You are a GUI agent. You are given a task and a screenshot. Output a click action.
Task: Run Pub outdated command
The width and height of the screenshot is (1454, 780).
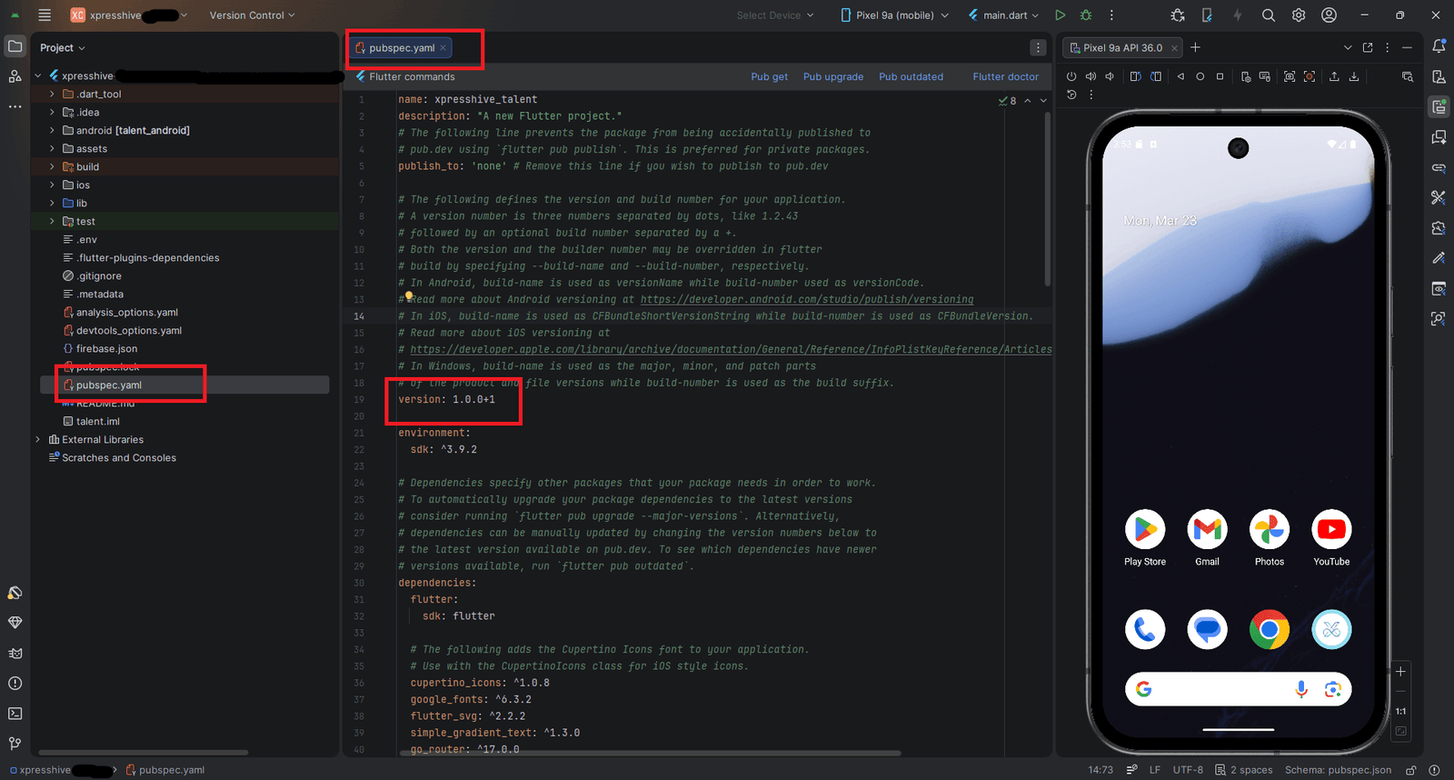click(x=911, y=76)
